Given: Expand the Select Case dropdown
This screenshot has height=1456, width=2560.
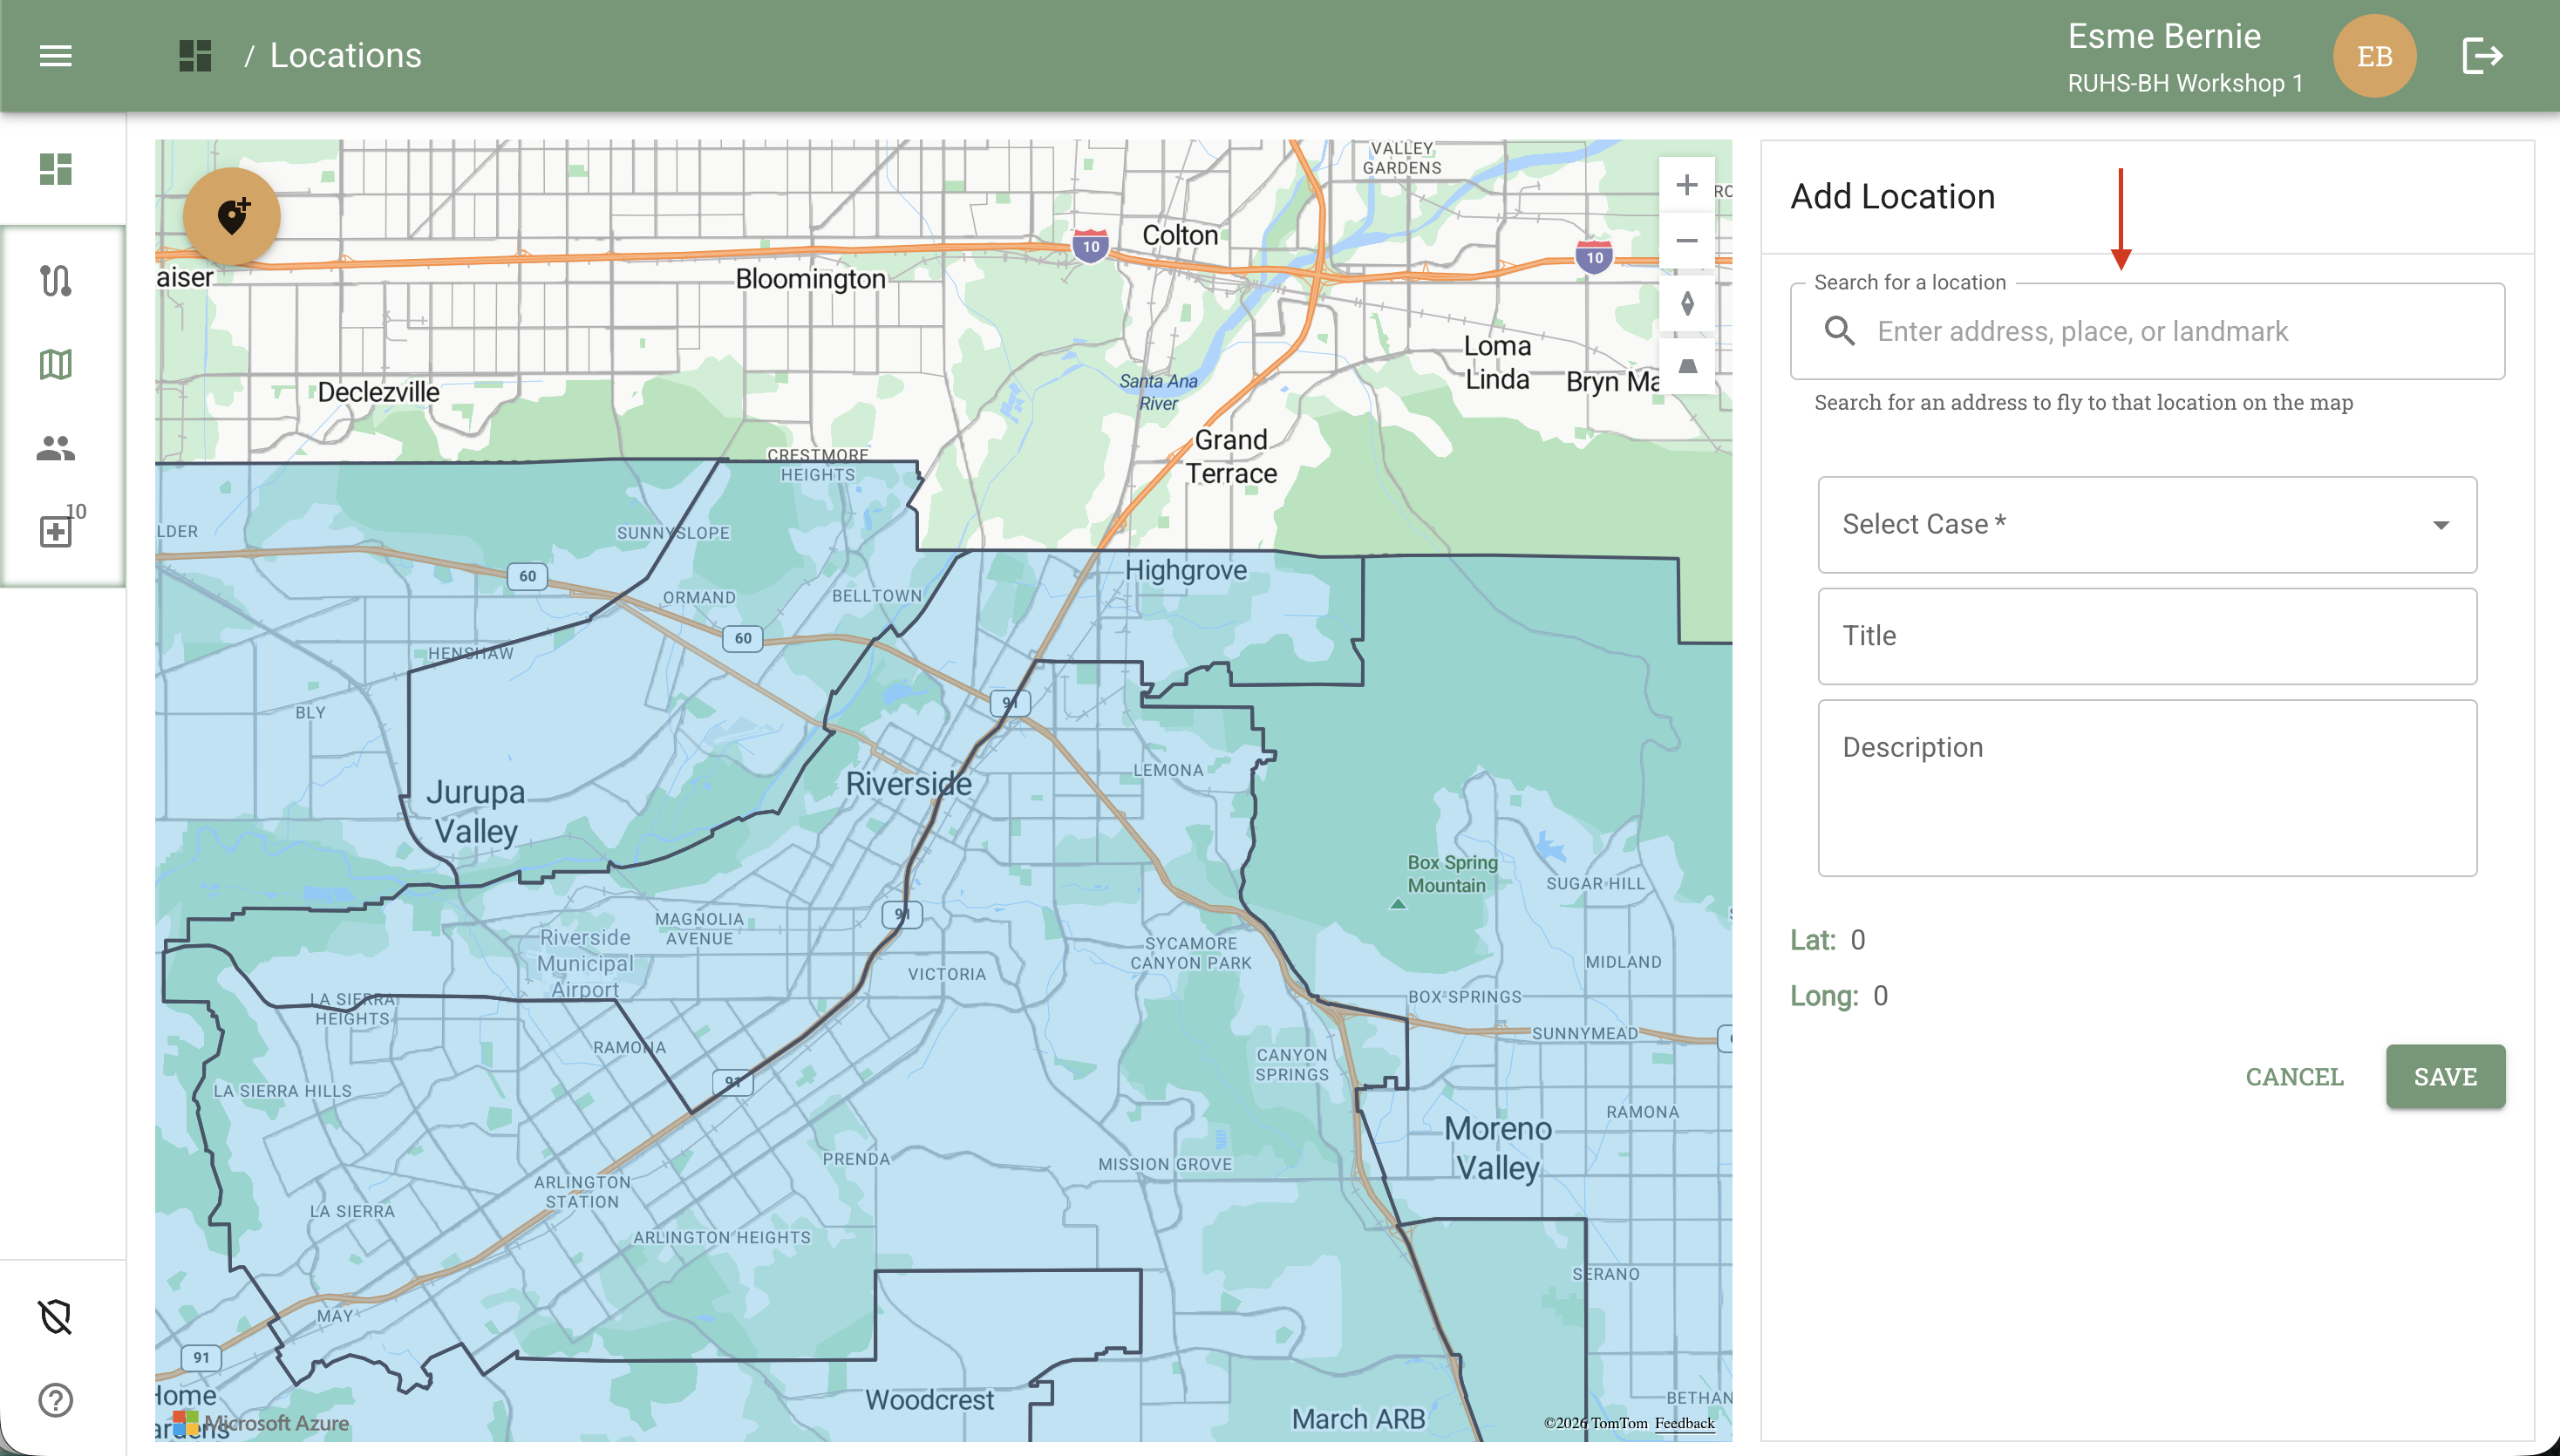Looking at the screenshot, I should (x=2147, y=525).
